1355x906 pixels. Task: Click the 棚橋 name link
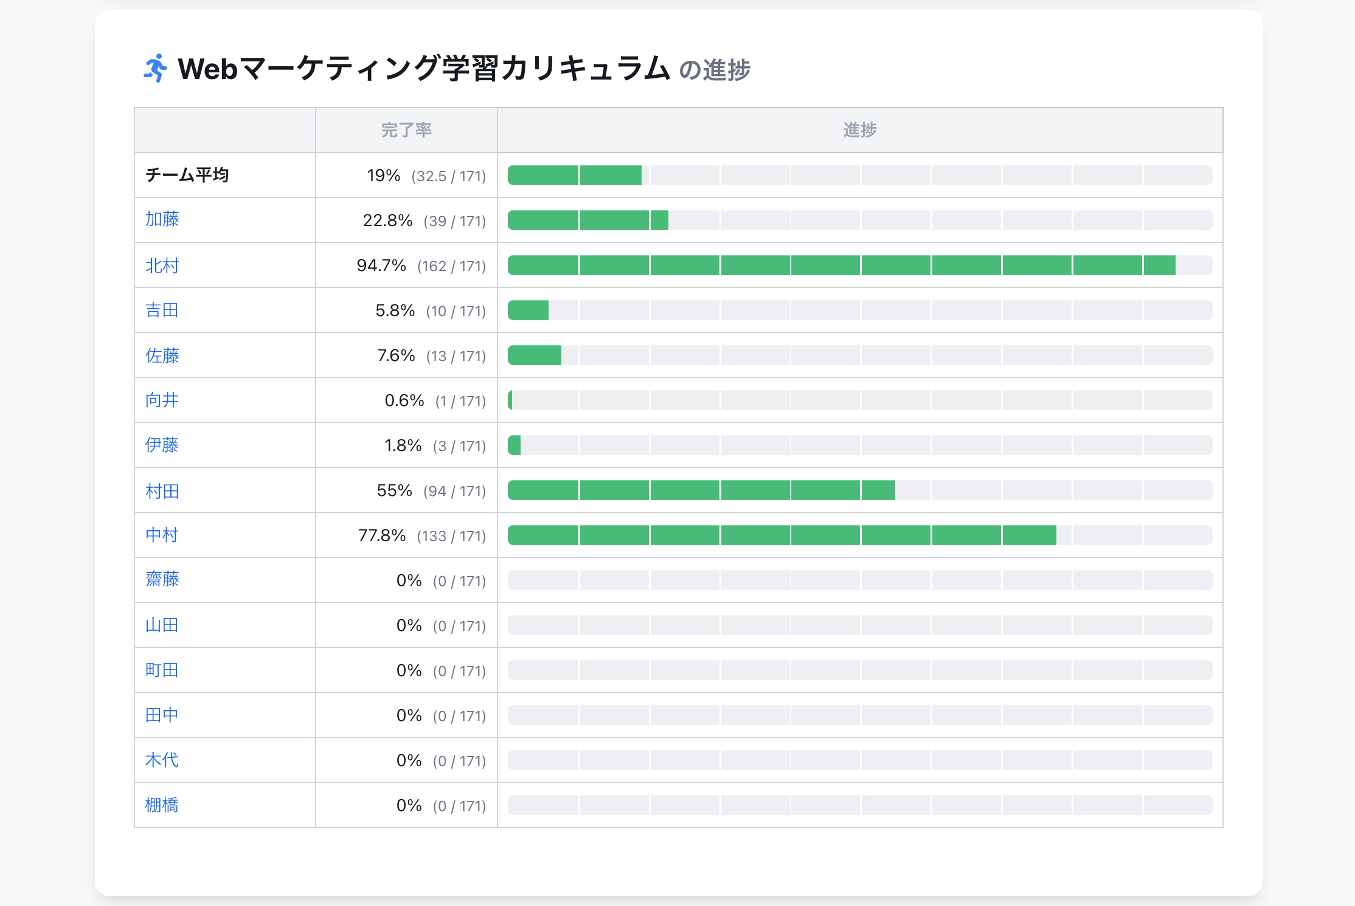[162, 805]
